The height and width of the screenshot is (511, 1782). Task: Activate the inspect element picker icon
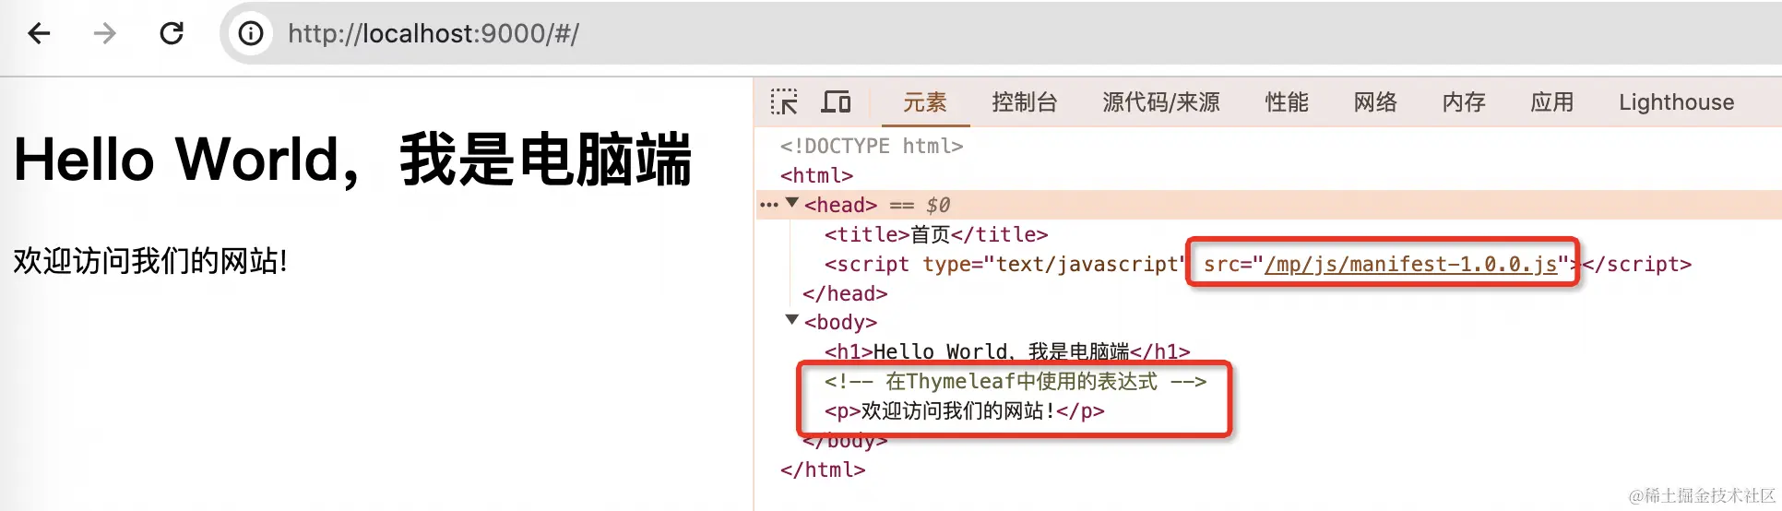(x=784, y=101)
